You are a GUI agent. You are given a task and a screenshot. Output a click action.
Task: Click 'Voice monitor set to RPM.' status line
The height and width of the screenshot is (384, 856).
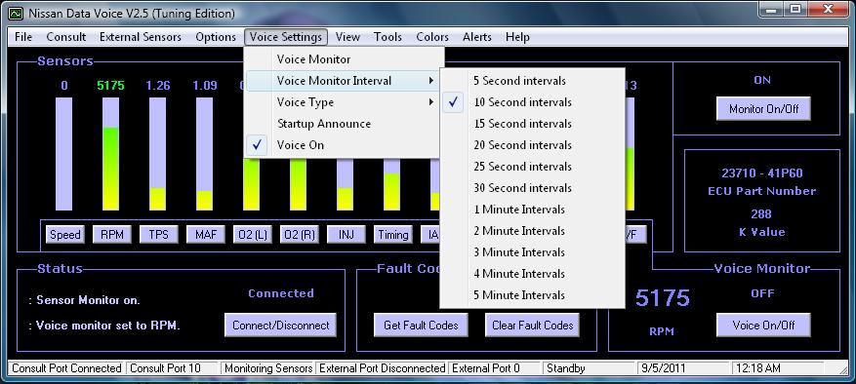[103, 326]
